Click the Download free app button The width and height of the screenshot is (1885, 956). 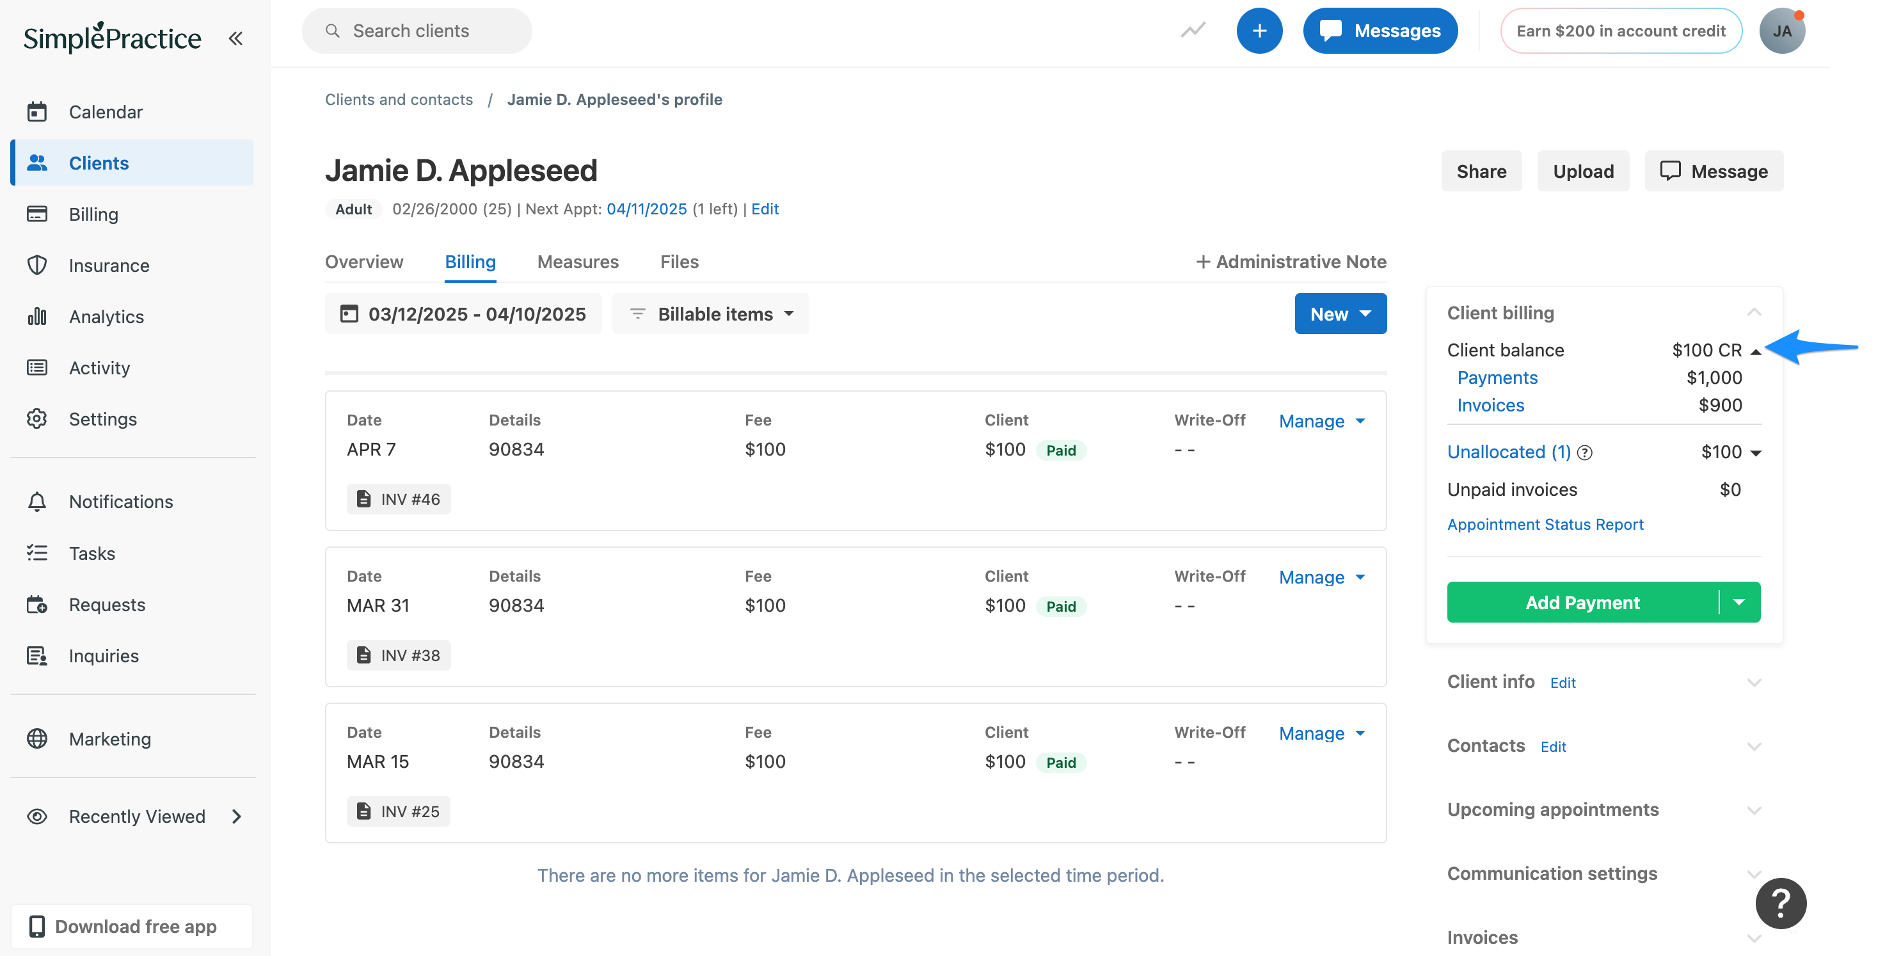(x=132, y=926)
